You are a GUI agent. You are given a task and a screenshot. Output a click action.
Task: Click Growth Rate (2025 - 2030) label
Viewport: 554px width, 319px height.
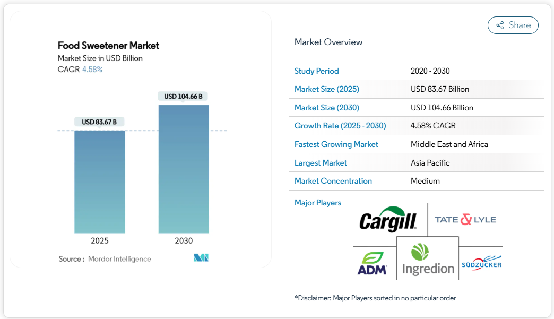click(340, 126)
